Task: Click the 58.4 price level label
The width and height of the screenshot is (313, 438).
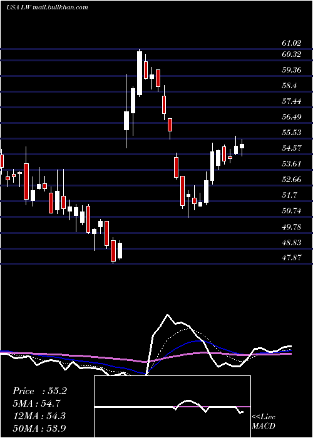Action: point(289,86)
